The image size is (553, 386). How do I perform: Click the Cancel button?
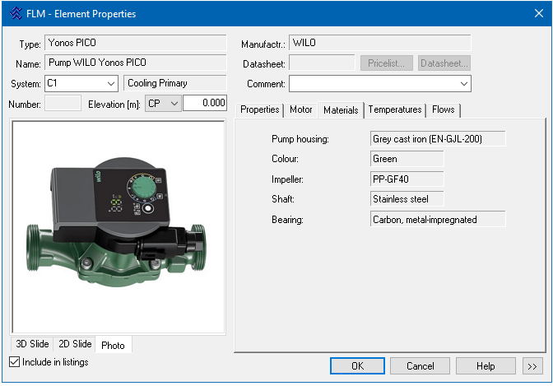click(420, 365)
